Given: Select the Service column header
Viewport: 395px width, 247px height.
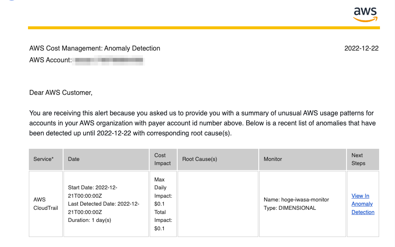Looking at the screenshot, I should pyautogui.click(x=41, y=159).
